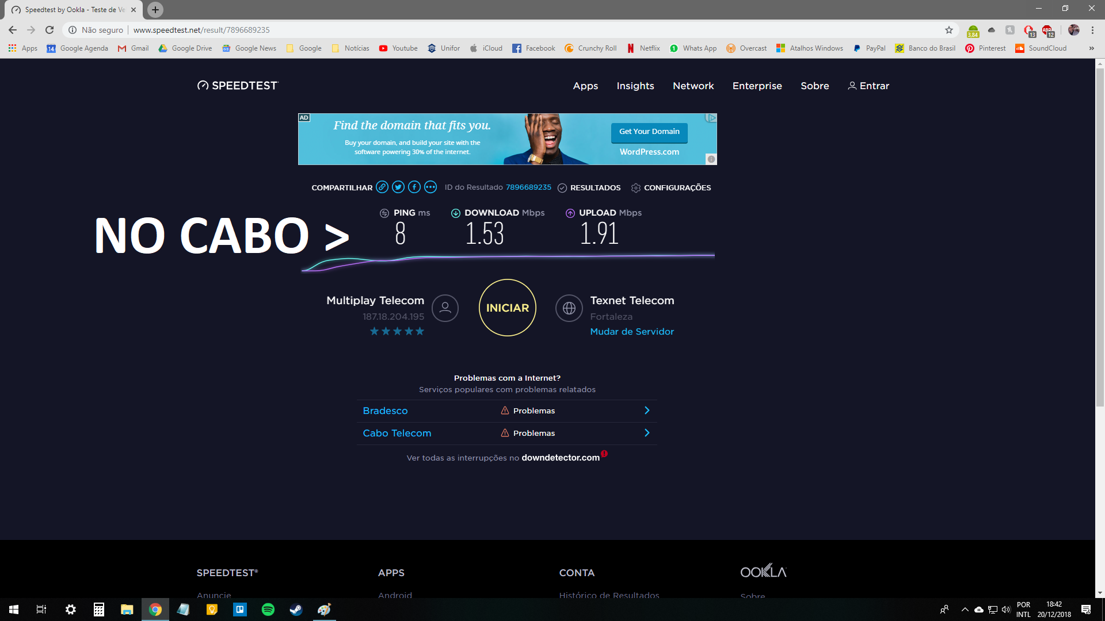Open Pinterest bookmark
The height and width of the screenshot is (621, 1105).
click(985, 48)
